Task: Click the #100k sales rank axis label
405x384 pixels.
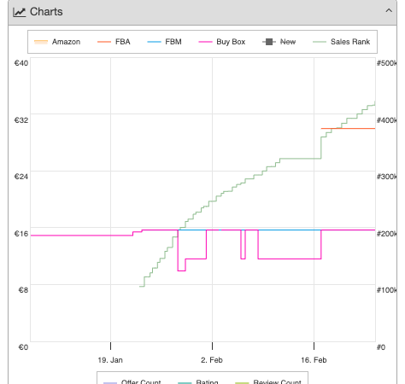Action: coord(386,290)
